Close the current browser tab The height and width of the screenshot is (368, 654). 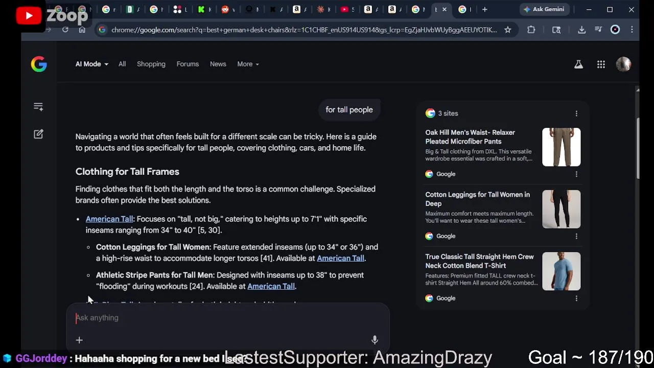[x=445, y=9]
